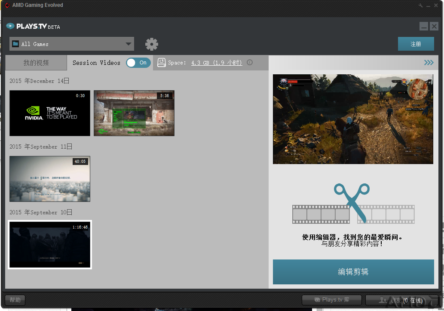
Task: Select the 5:36 video thumbnail
Action: pos(134,113)
